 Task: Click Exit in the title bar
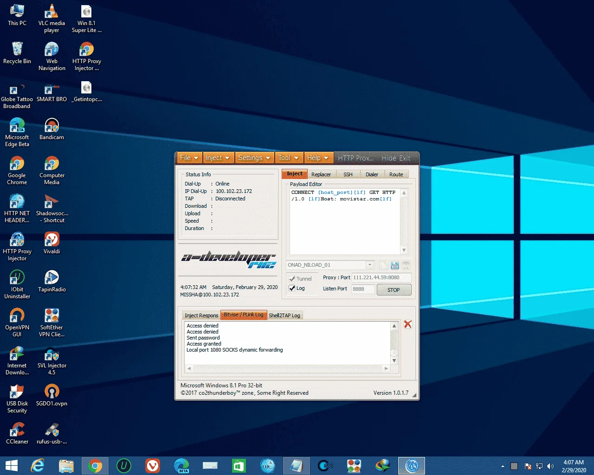point(405,158)
